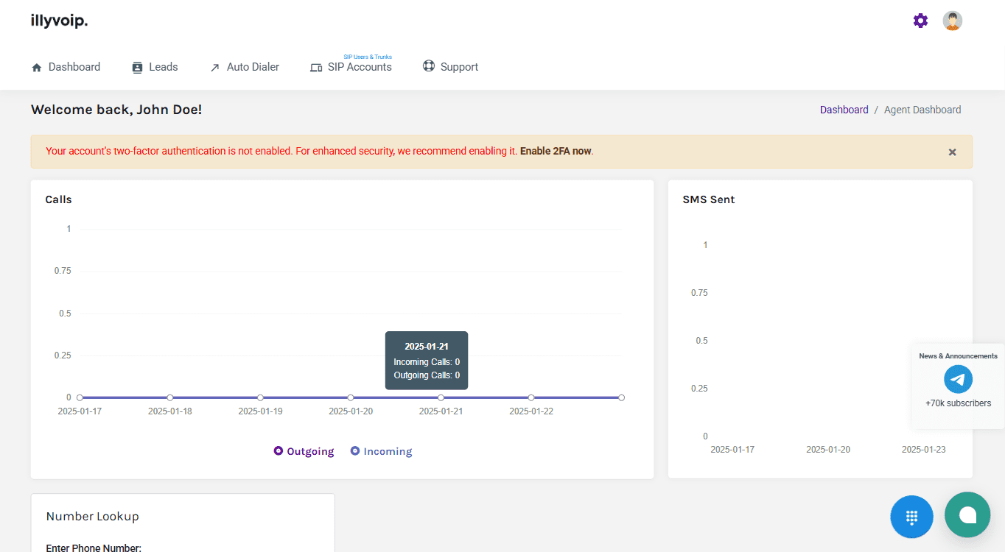Click the last data point on Calls chart
This screenshot has width=1005, height=552.
[x=621, y=397]
